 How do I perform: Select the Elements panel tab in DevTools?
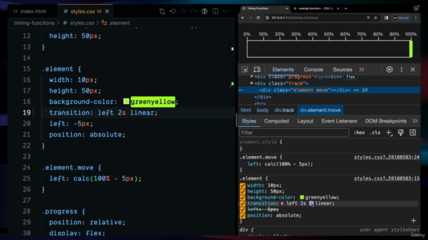pyautogui.click(x=283, y=69)
